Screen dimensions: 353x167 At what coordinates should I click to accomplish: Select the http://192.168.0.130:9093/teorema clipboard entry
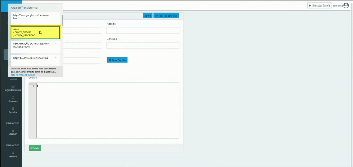(35, 60)
